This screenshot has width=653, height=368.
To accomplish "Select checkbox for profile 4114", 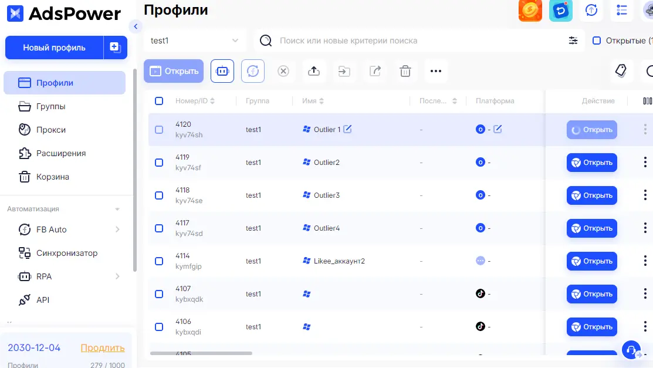I will [x=159, y=261].
